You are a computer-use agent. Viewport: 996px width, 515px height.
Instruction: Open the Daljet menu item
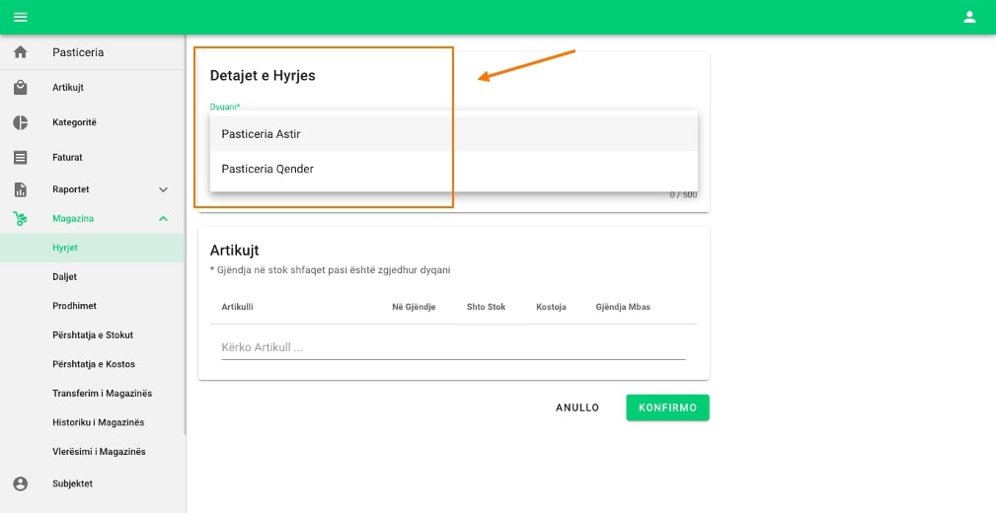click(64, 277)
